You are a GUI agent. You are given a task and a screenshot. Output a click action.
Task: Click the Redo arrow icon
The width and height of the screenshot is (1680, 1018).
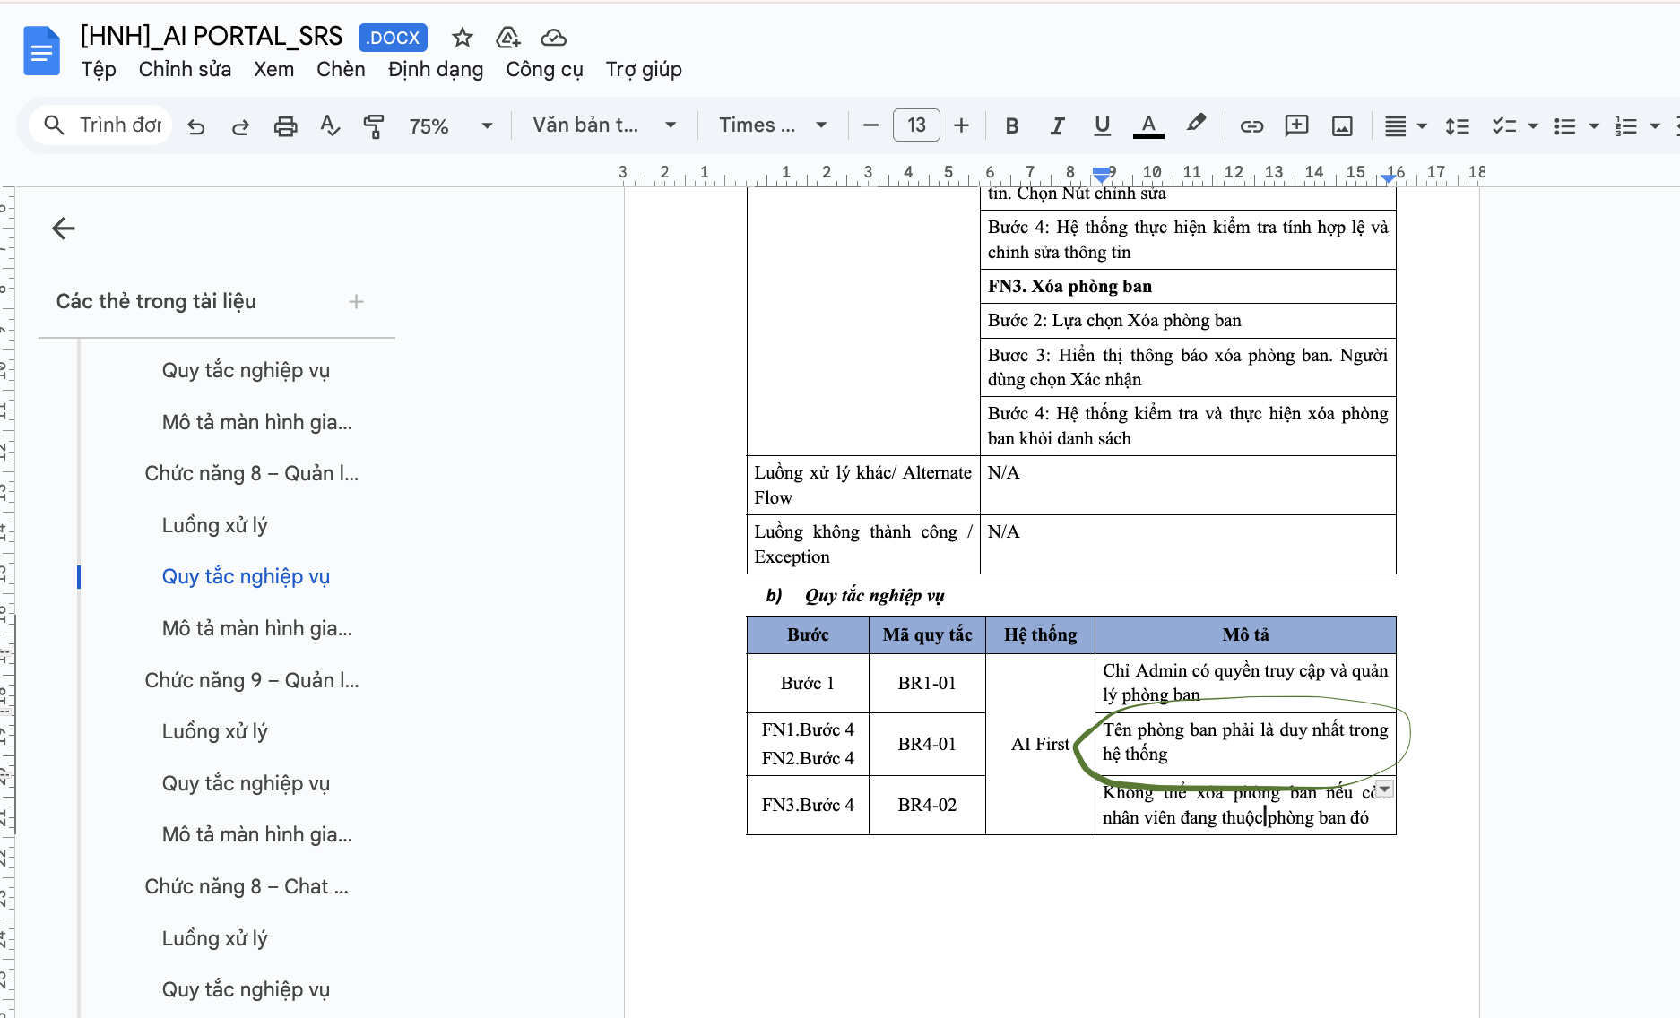click(240, 126)
